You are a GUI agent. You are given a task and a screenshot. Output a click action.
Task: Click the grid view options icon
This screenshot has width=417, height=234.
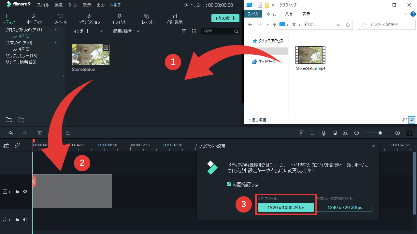coord(194,31)
